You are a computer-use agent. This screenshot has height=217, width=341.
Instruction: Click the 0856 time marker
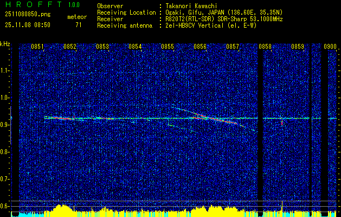200,47
